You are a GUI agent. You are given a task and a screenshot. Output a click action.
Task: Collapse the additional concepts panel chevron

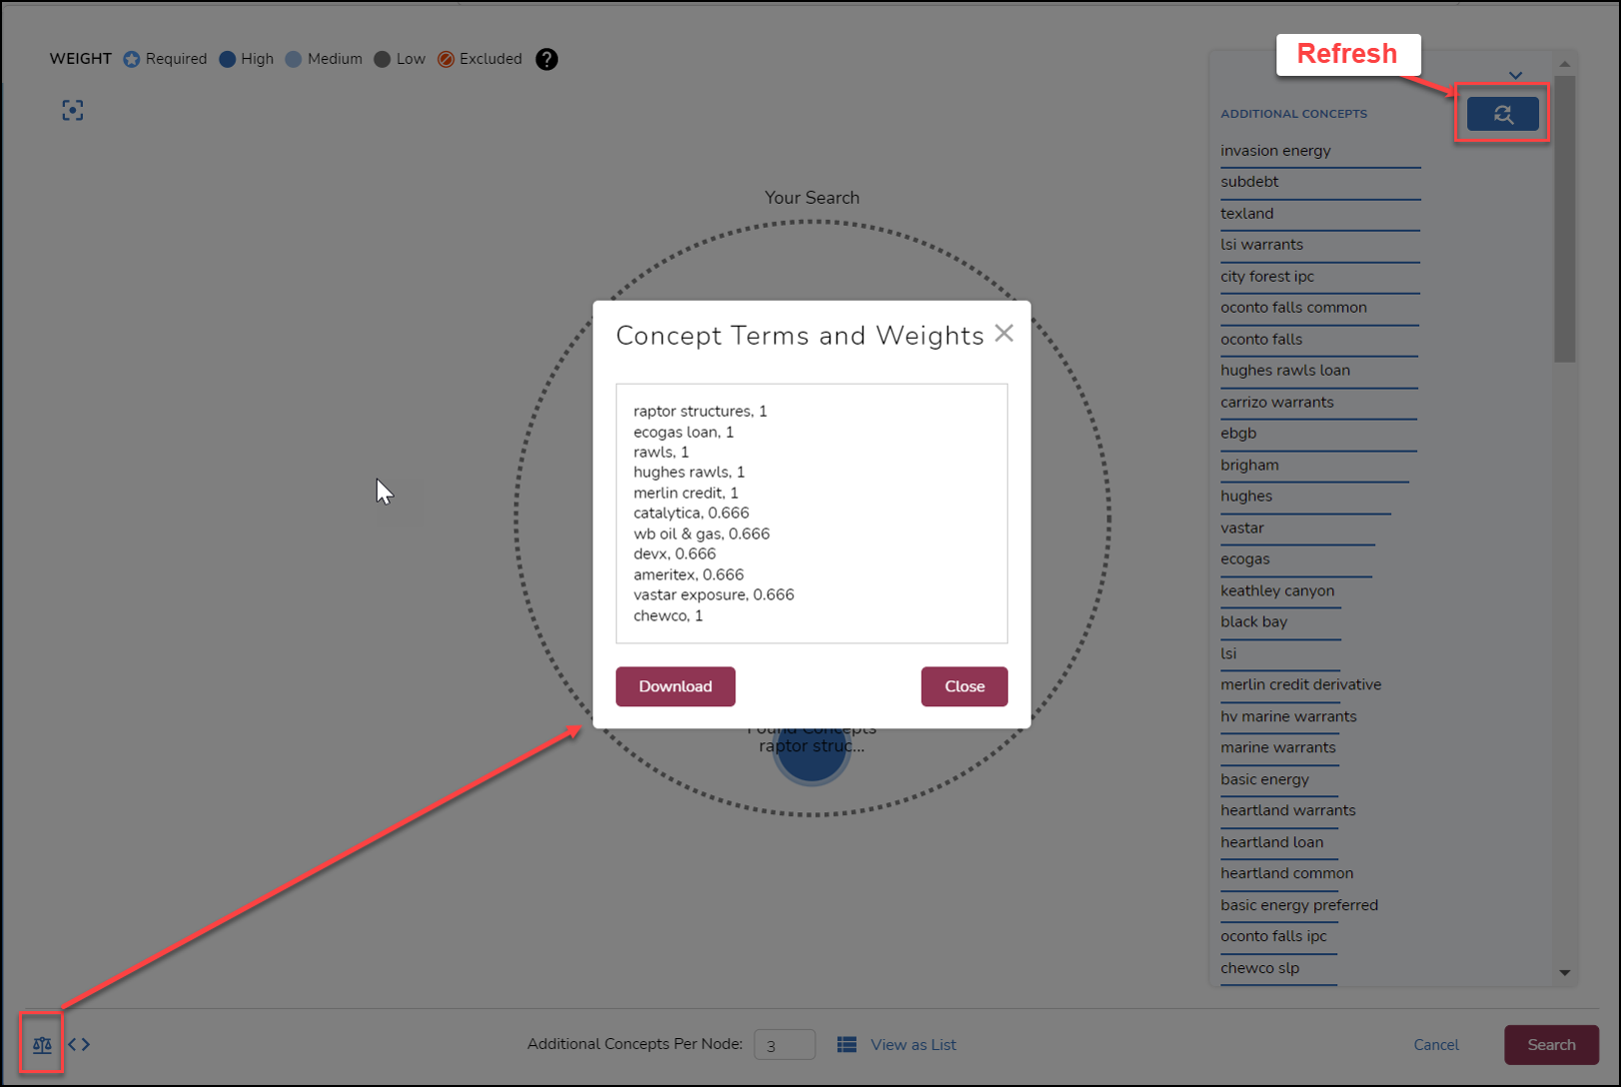click(1515, 75)
